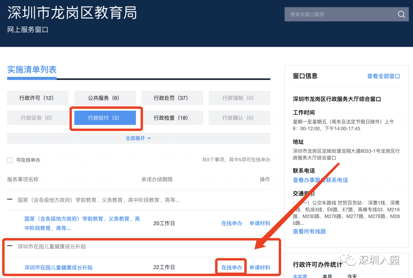This screenshot has width=413, height=278.
Task: Click the 22工作日 time limit cell
Action: [164, 267]
